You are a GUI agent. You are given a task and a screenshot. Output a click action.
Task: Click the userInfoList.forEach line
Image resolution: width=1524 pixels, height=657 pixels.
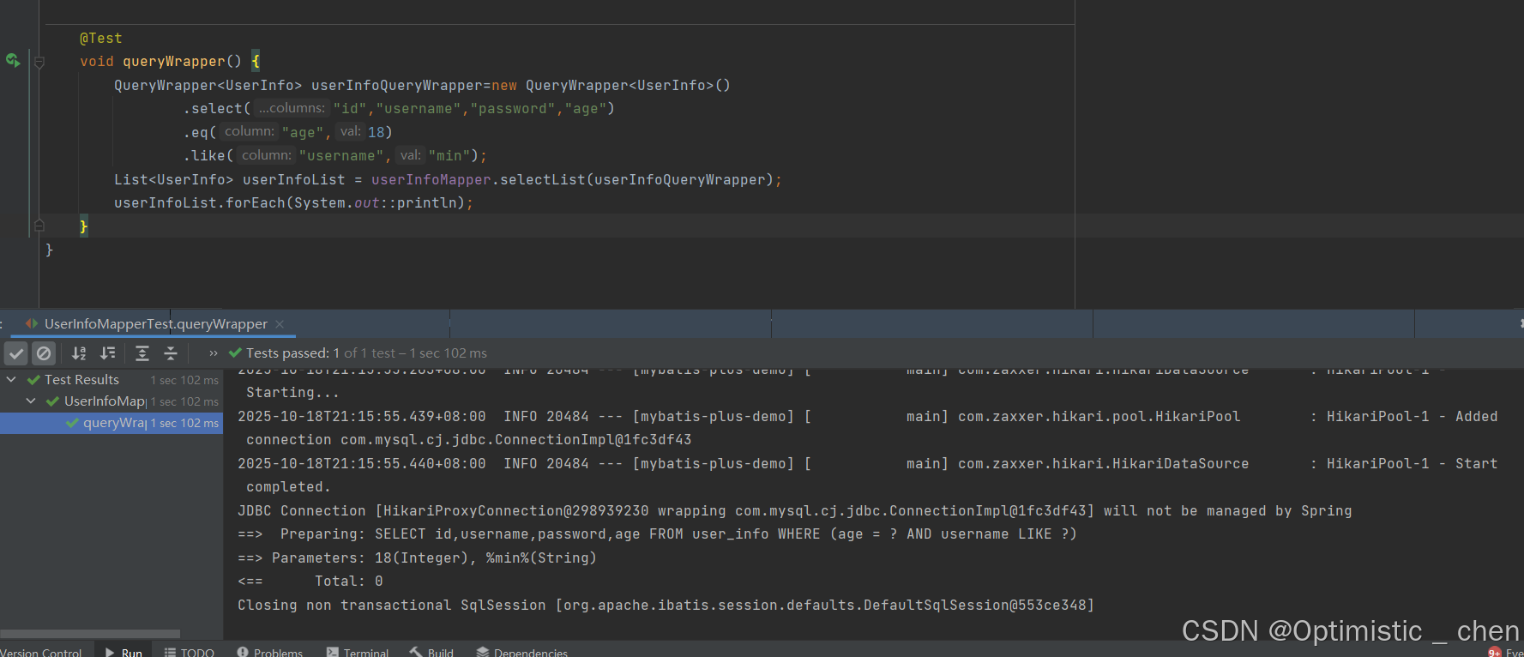(293, 203)
